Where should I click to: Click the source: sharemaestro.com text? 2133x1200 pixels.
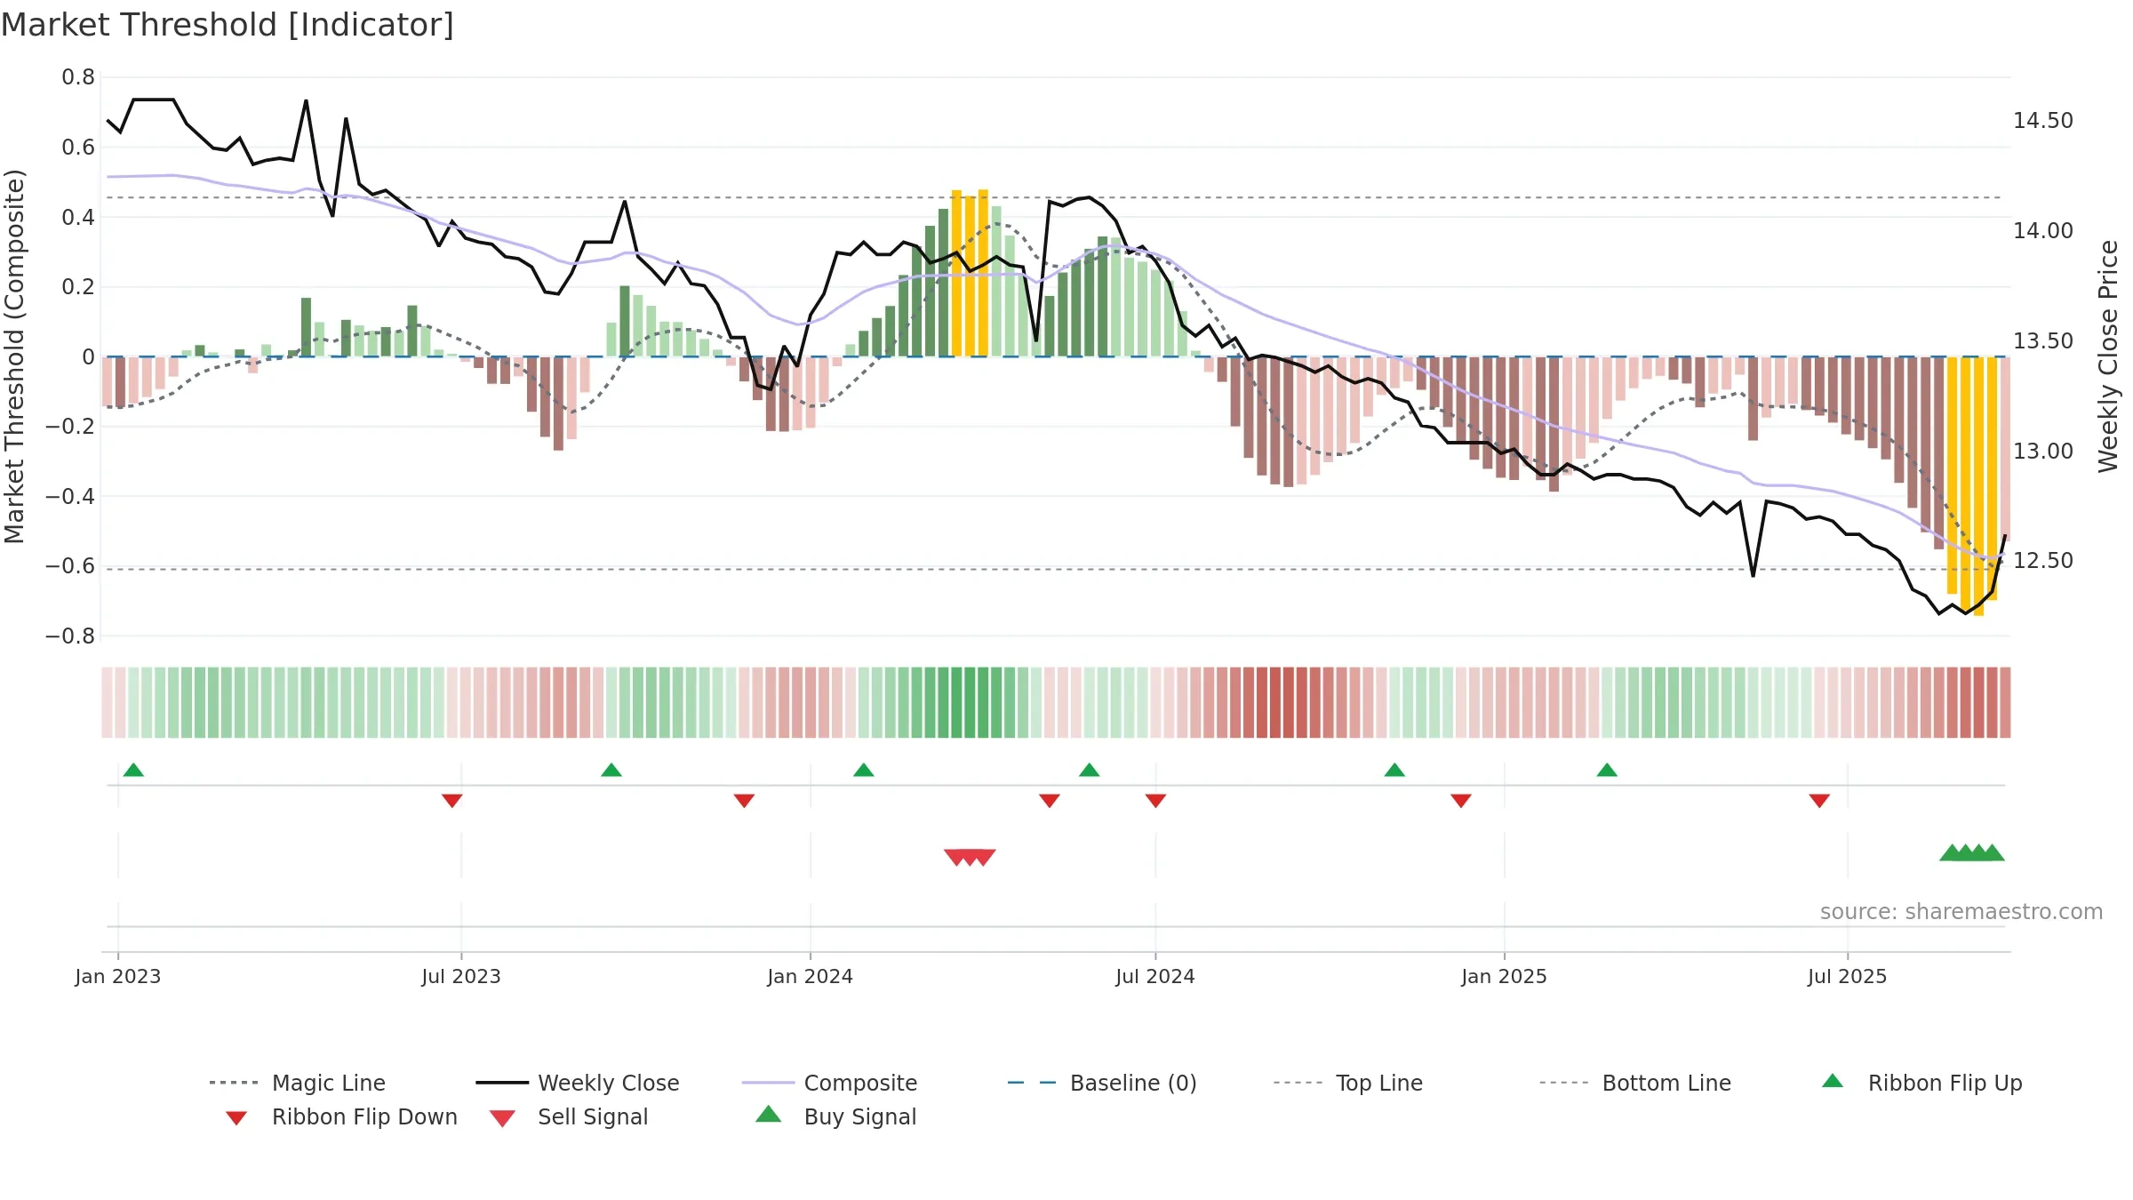click(x=1961, y=912)
